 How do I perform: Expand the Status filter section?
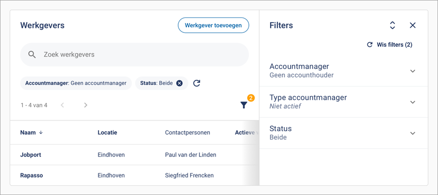tap(413, 133)
